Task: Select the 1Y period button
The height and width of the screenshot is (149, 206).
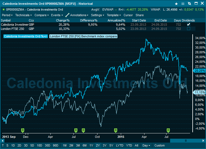Action: tap(91, 145)
